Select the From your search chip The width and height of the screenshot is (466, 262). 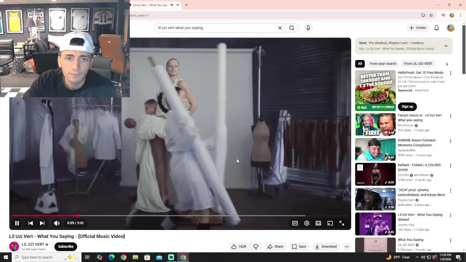point(383,64)
